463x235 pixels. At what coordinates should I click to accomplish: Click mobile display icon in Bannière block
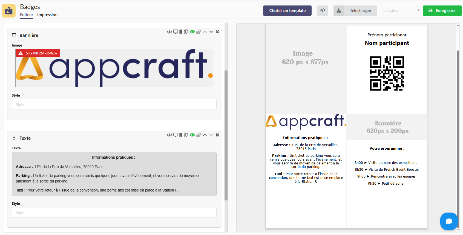click(x=181, y=32)
